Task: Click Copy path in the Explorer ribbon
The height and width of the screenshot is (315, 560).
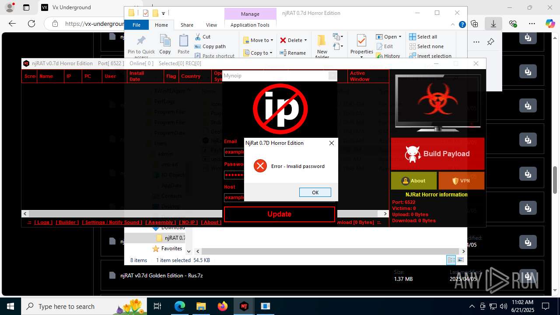Action: pyautogui.click(x=210, y=46)
